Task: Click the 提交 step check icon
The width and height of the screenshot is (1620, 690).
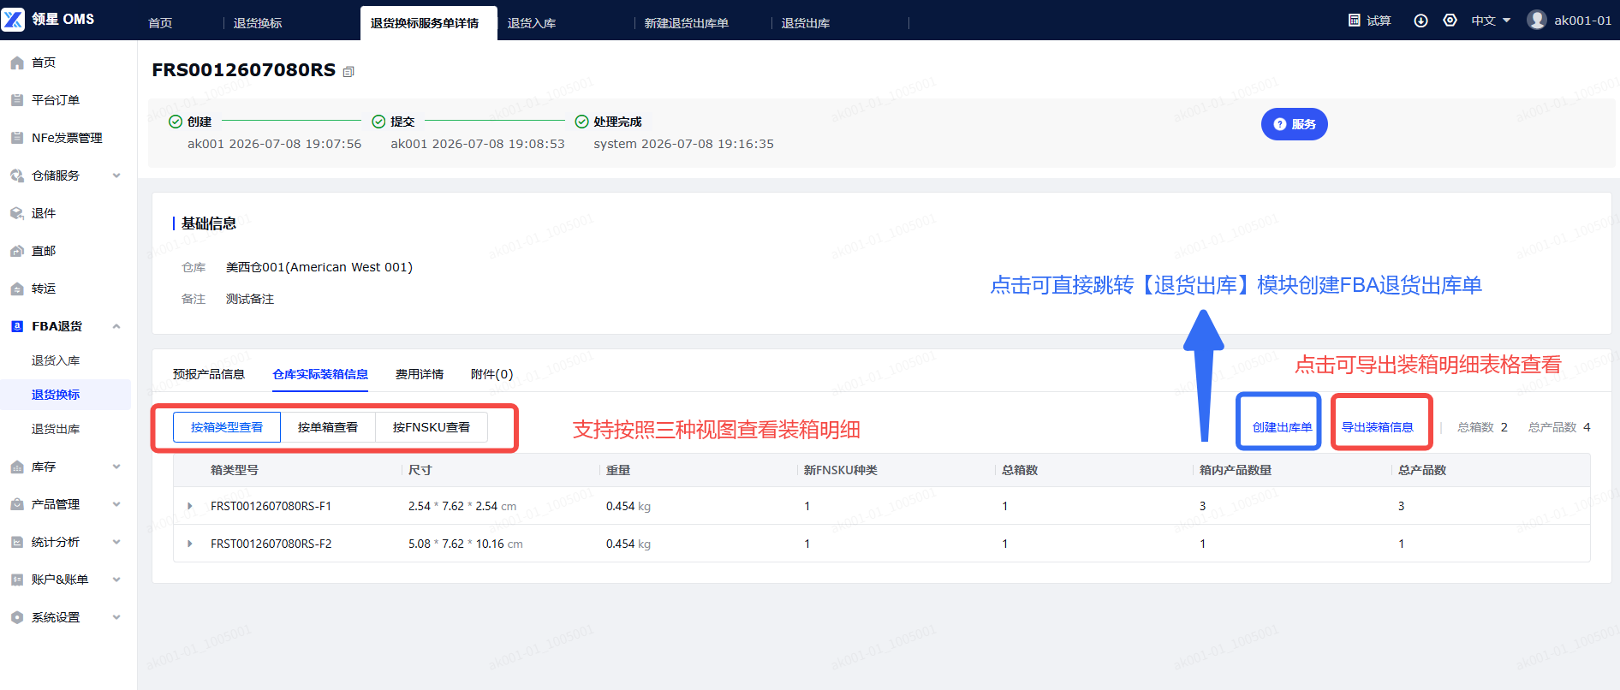Action: point(378,122)
